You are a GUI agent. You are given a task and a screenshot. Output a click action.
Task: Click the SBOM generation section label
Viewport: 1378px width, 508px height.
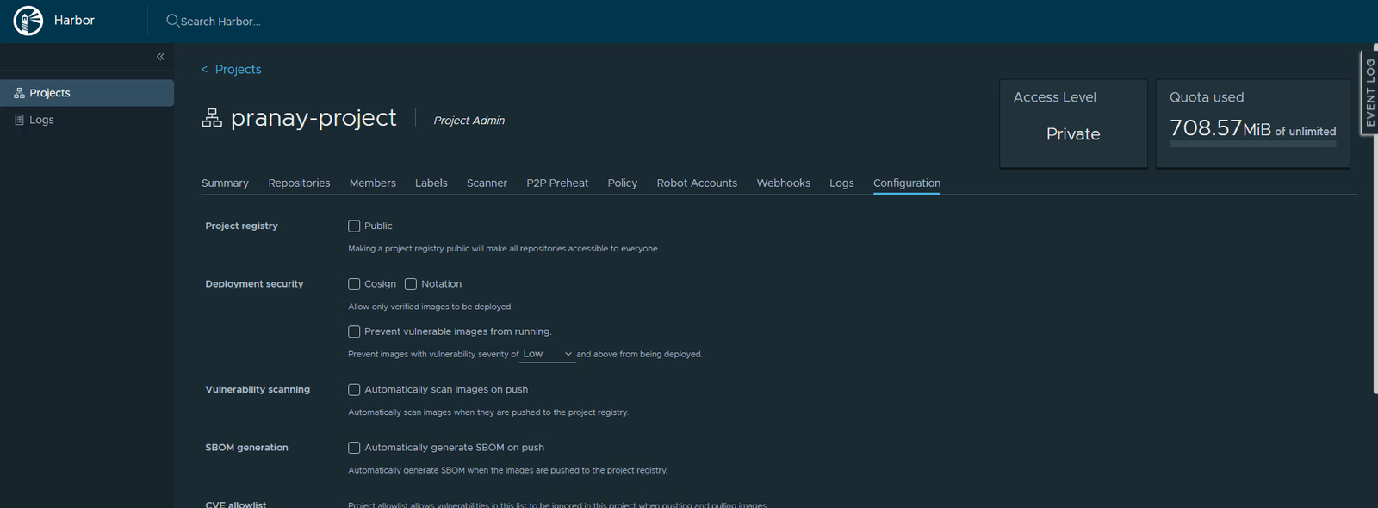[x=246, y=448]
